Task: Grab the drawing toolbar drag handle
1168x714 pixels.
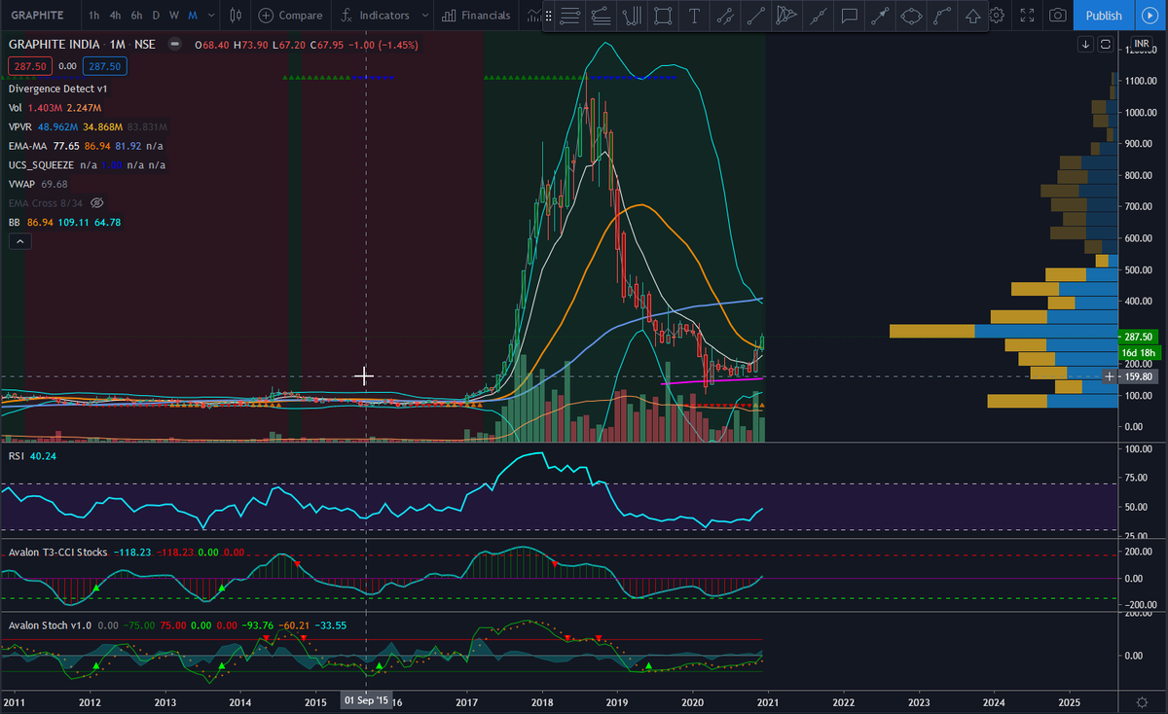Action: [x=549, y=16]
